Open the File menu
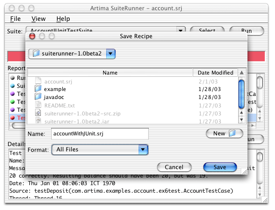Image resolution: width=275 pixels, height=210 pixels. 15,19
